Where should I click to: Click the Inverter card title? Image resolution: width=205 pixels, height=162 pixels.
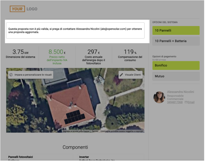[84, 157]
